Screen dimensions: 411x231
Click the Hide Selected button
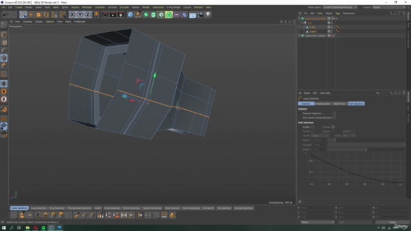pyautogui.click(x=172, y=208)
